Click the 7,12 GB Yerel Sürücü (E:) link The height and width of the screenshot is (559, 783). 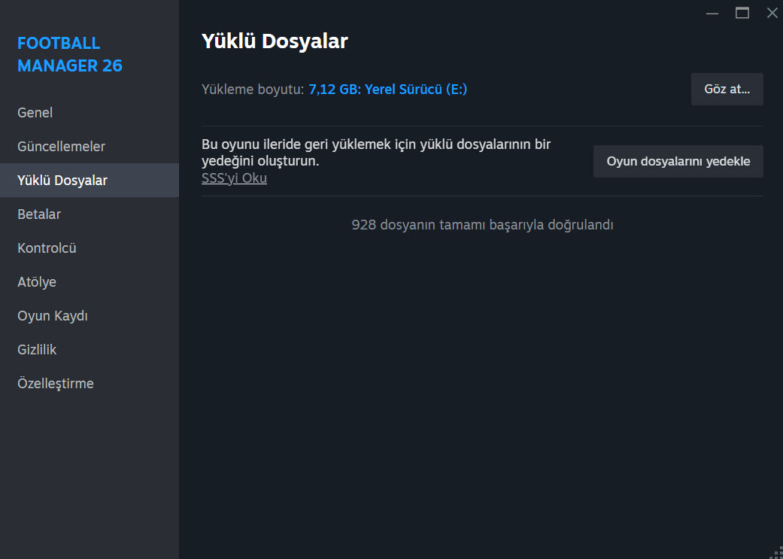coord(387,90)
